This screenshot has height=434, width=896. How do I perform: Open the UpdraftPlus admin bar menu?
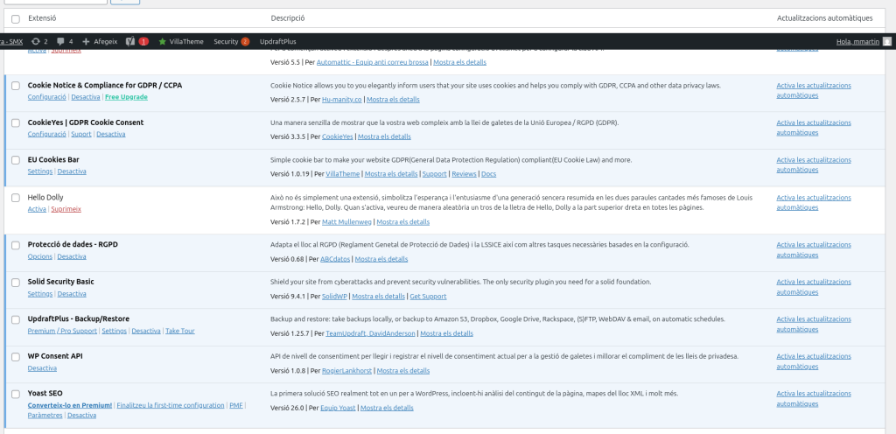coord(277,41)
